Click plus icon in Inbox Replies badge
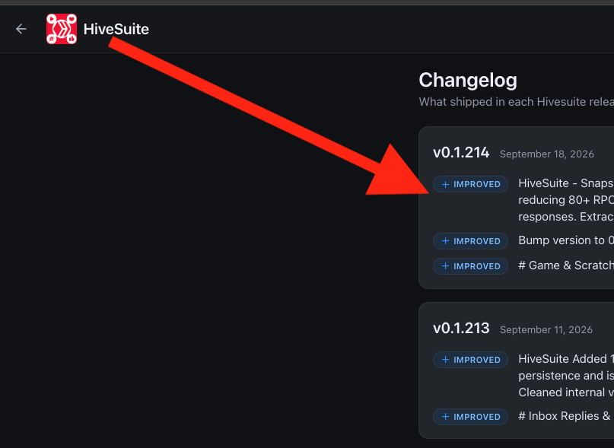This screenshot has height=448, width=614. tap(445, 417)
